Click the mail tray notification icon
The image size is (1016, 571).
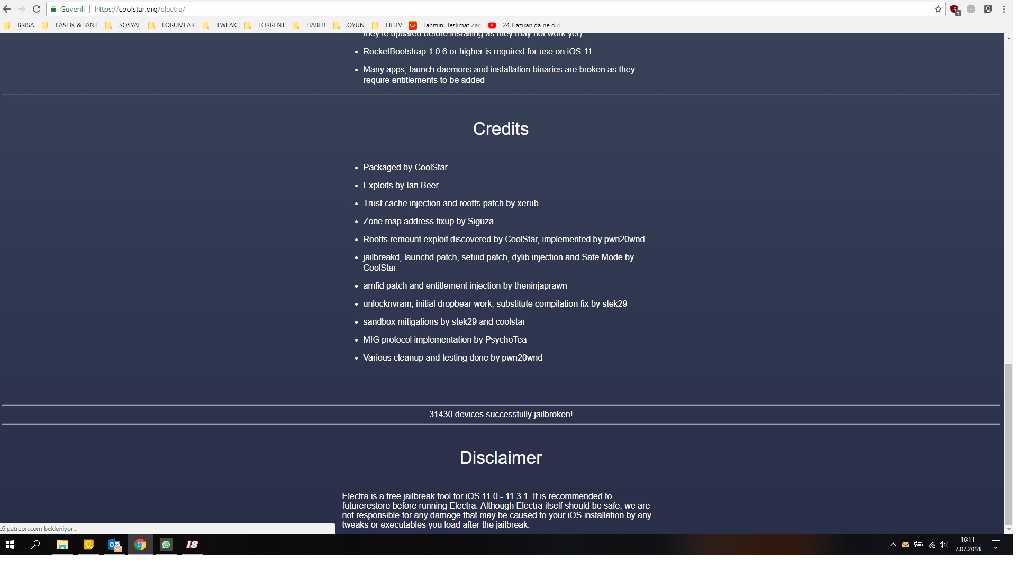pyautogui.click(x=905, y=545)
